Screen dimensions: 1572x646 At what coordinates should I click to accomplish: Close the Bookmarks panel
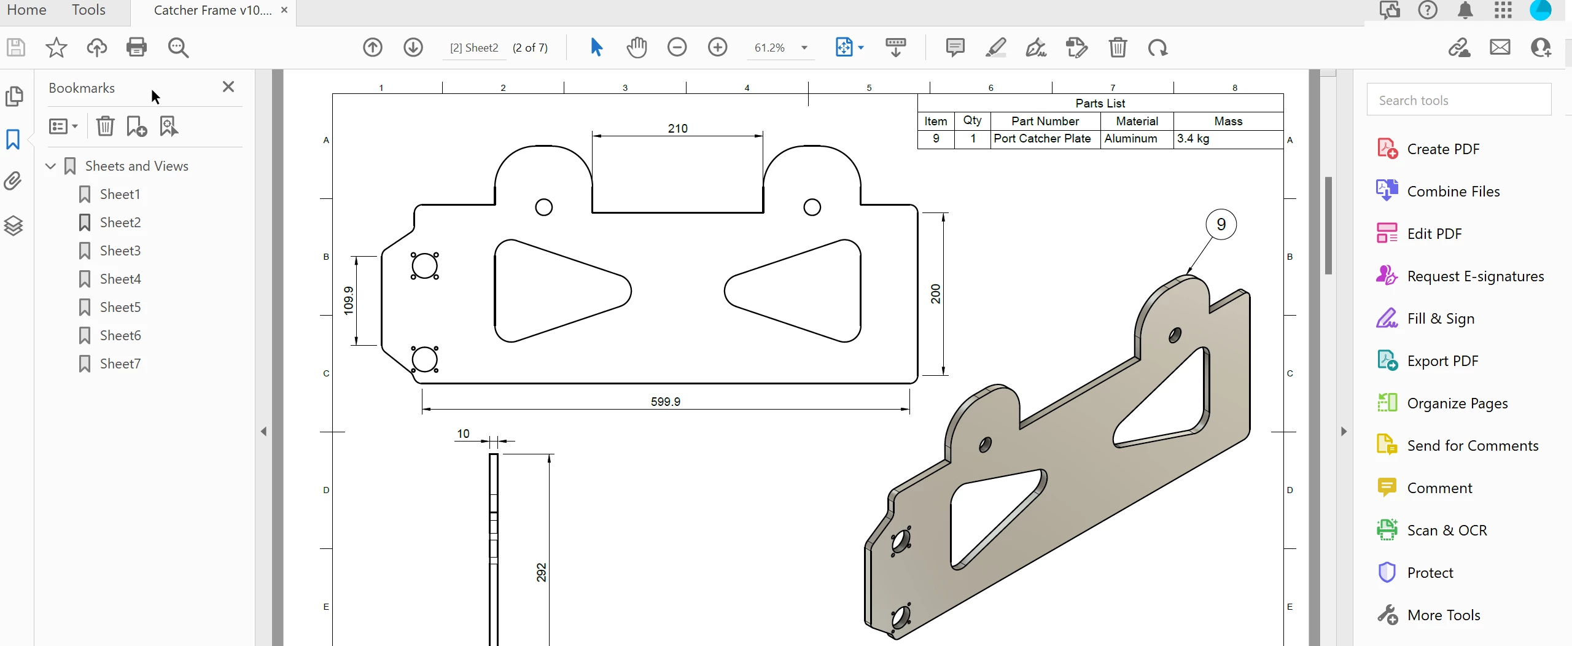tap(228, 87)
